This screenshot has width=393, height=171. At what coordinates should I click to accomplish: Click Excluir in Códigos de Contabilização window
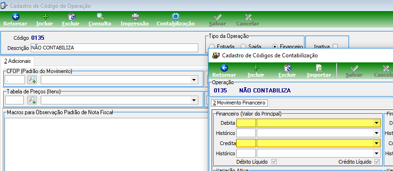(x=287, y=71)
